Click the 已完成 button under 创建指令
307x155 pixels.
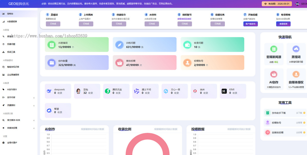(x=119, y=24)
